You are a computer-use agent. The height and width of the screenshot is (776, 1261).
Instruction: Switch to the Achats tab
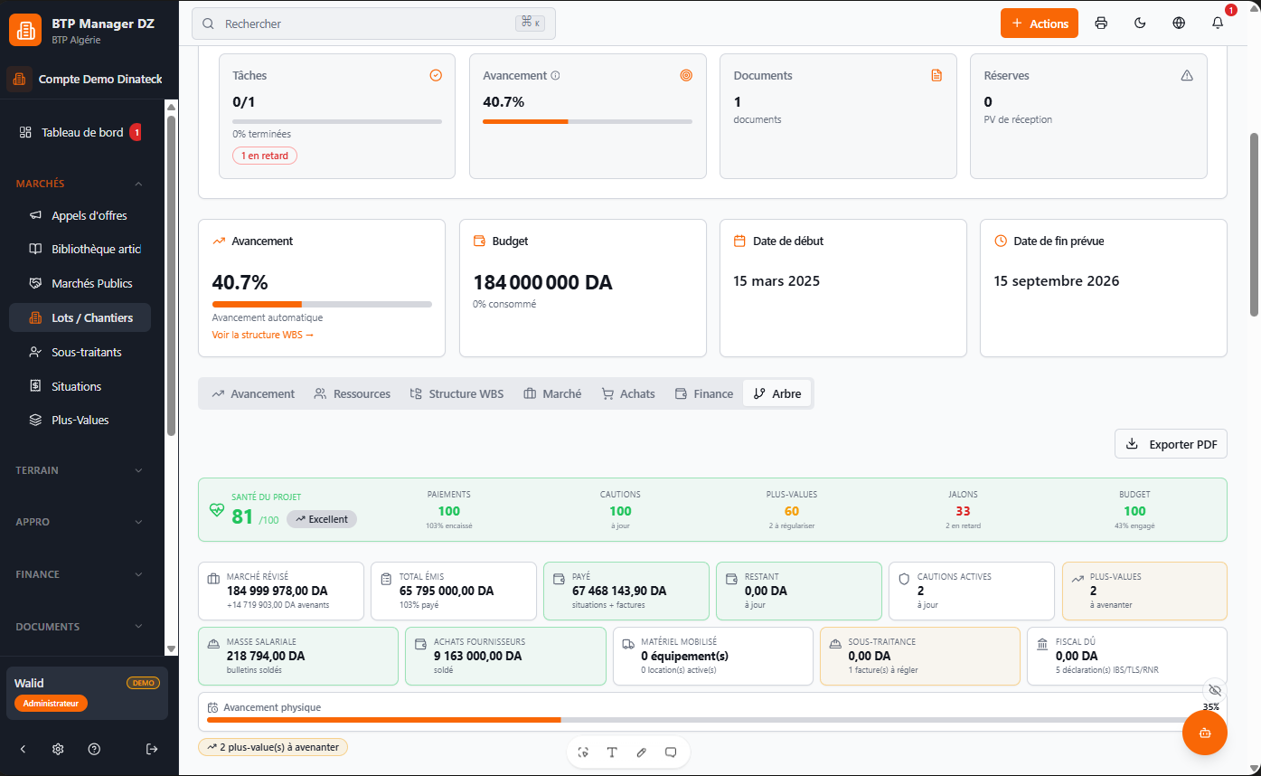click(x=628, y=393)
